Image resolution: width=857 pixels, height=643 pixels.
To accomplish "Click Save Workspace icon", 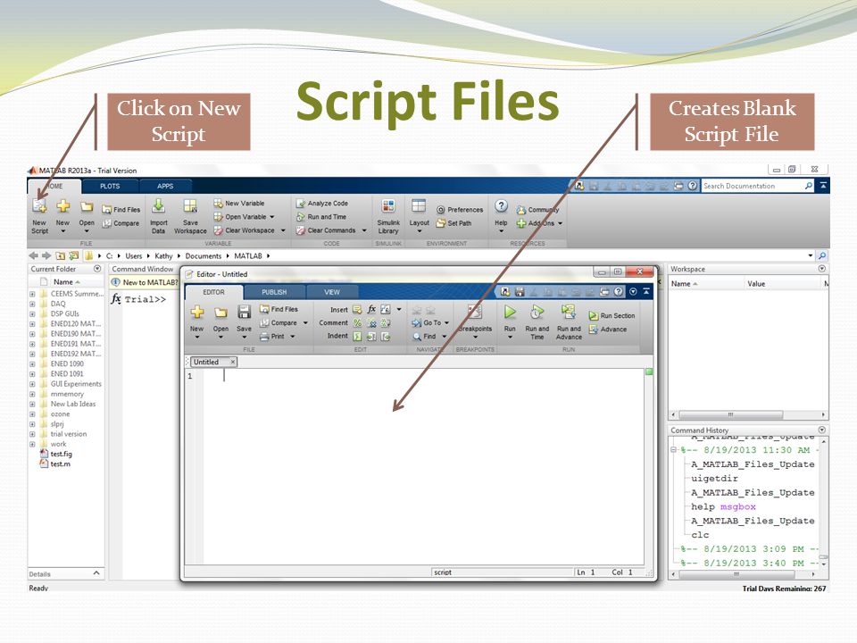I will coord(190,206).
